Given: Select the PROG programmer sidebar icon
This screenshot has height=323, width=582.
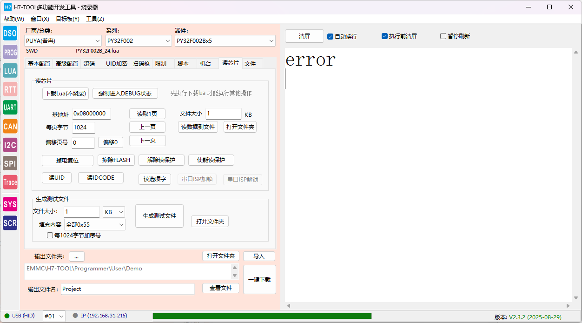Looking at the screenshot, I should pyautogui.click(x=10, y=52).
